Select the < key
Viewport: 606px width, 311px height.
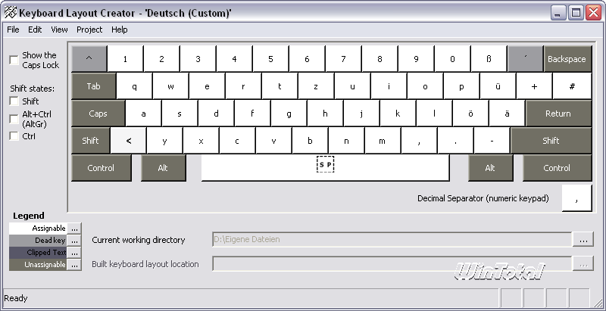click(128, 141)
